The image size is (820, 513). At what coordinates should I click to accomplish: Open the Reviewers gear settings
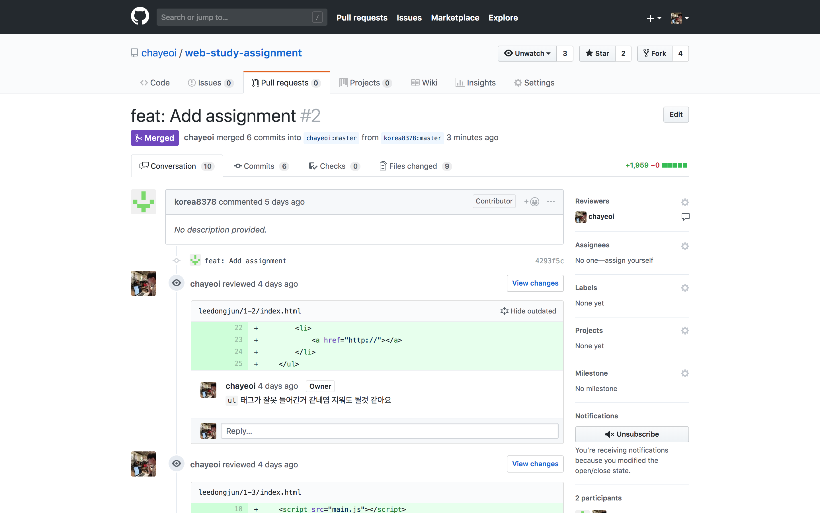pos(685,202)
